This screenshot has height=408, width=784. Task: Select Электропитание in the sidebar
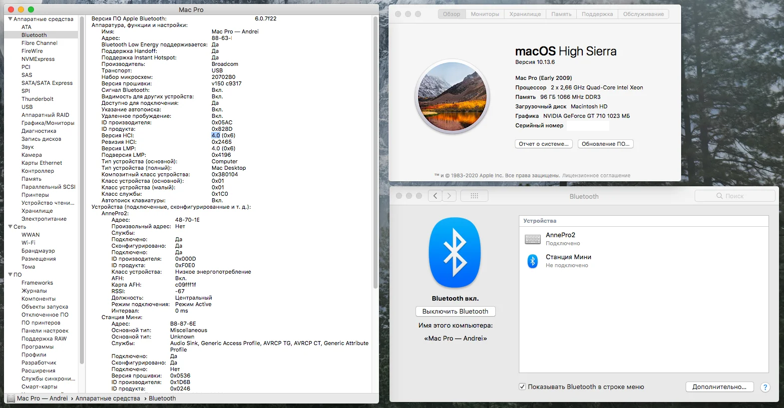[x=44, y=219]
